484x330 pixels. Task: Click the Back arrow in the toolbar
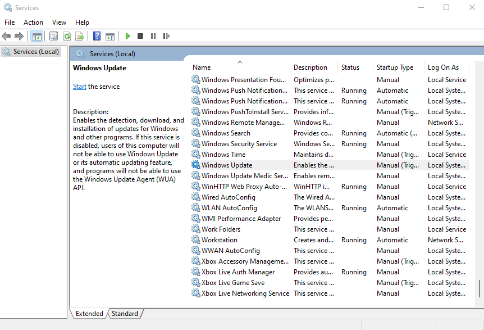coord(6,36)
